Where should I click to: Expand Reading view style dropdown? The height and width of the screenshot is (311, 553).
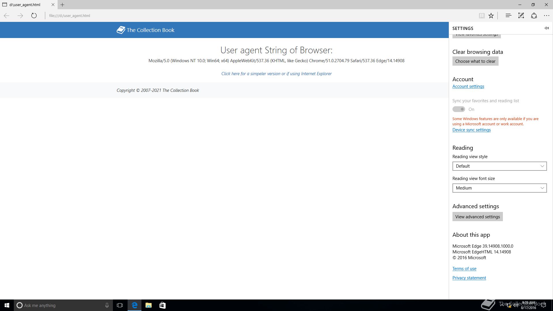pos(499,166)
